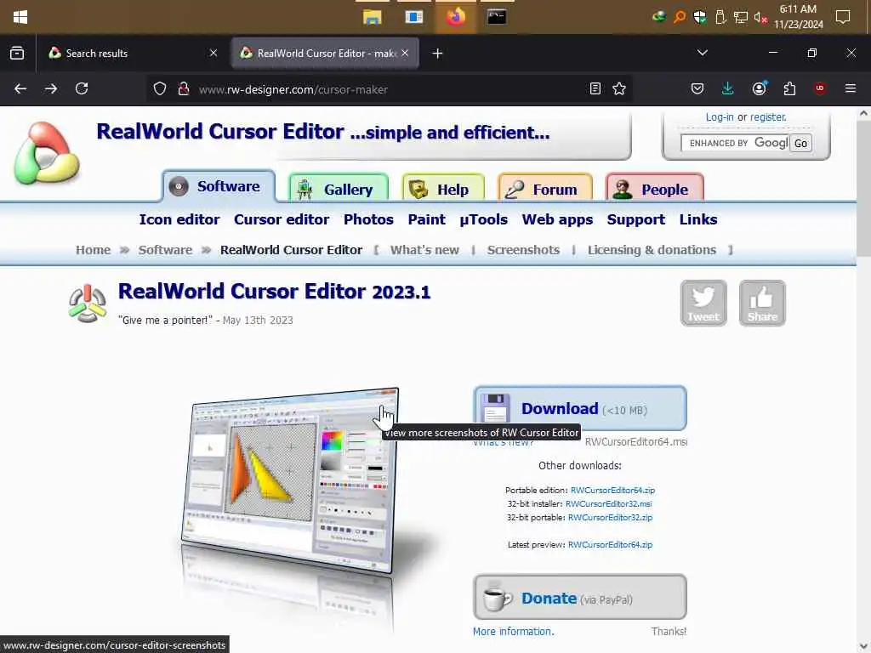
Task: Open the Photos submenu link
Action: [368, 220]
